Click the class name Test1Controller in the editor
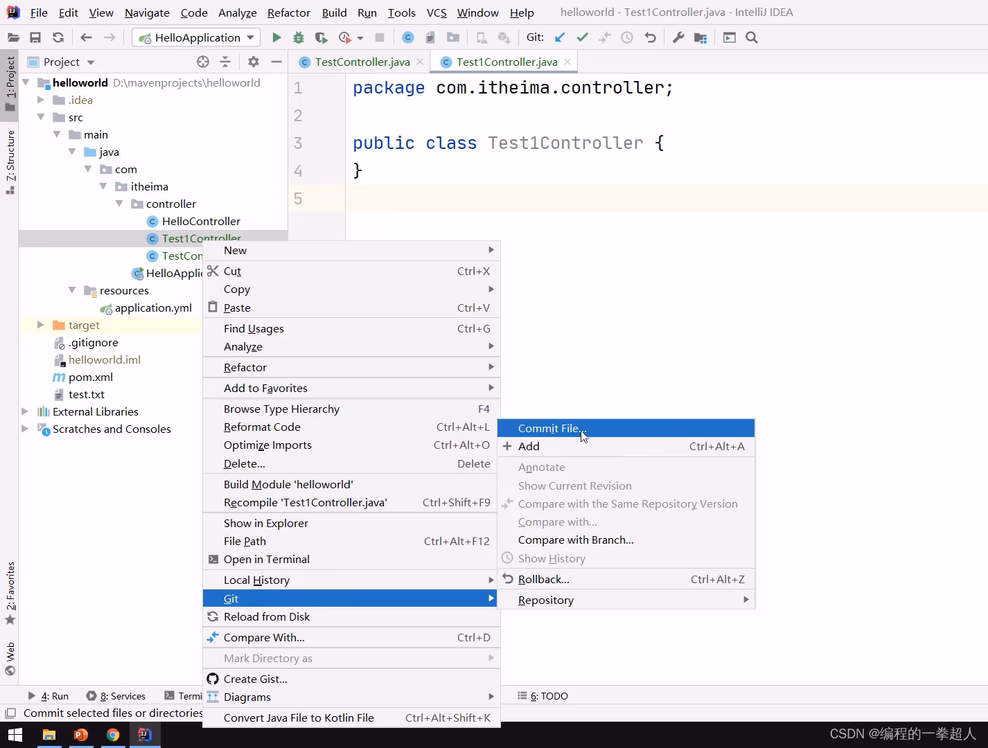 pyautogui.click(x=565, y=143)
